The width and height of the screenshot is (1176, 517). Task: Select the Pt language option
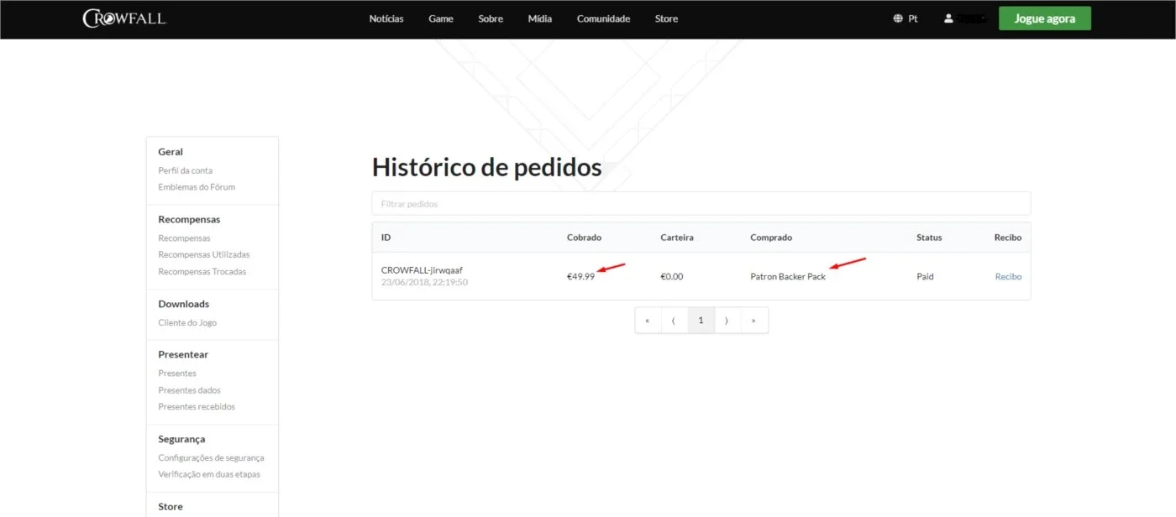click(913, 18)
